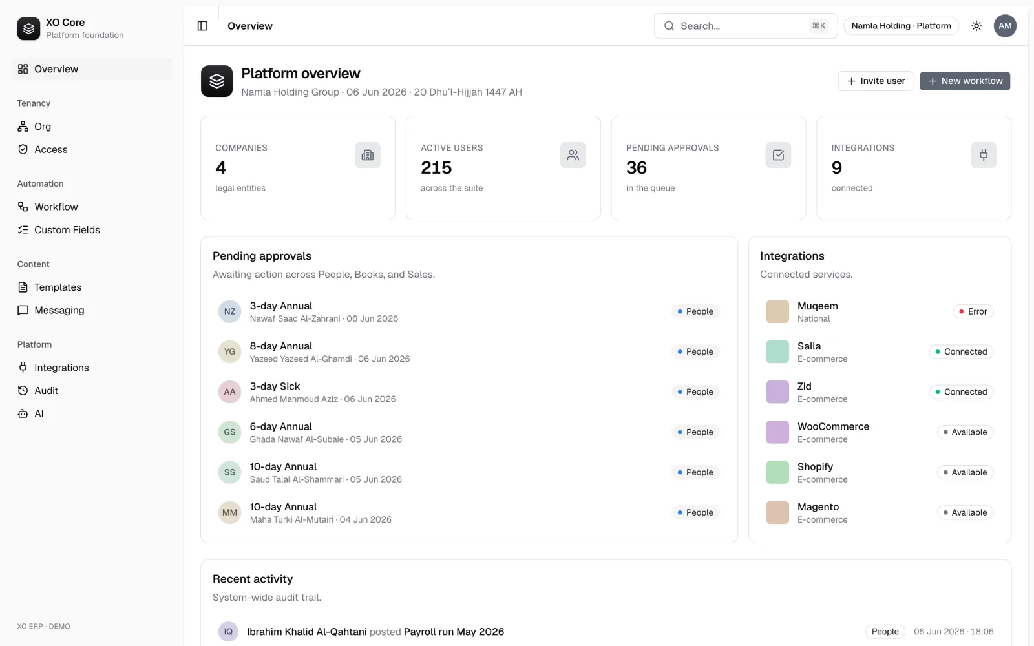Open Audit in the sidebar

click(x=92, y=391)
